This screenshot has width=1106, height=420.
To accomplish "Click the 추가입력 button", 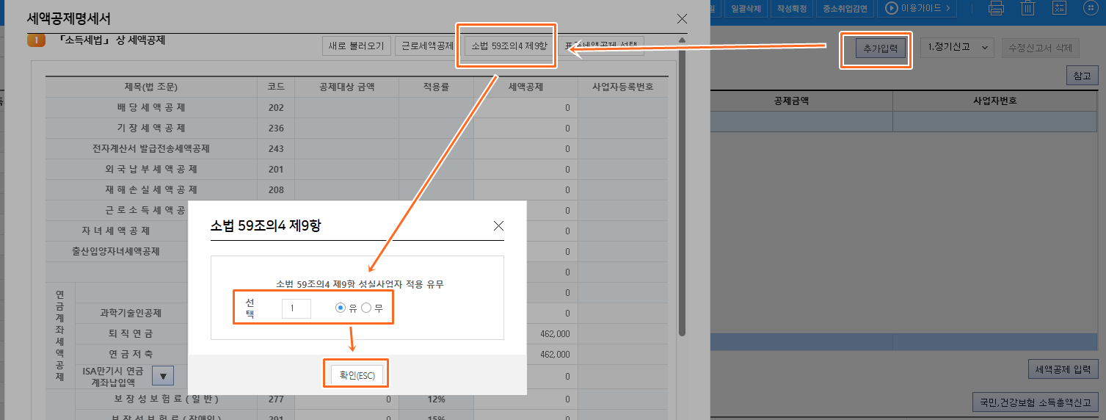I will [x=881, y=48].
